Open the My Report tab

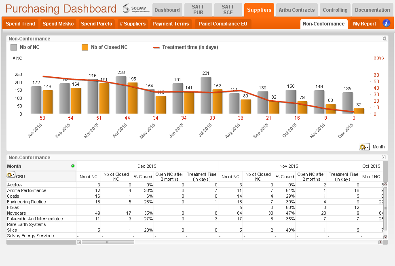[364, 24]
